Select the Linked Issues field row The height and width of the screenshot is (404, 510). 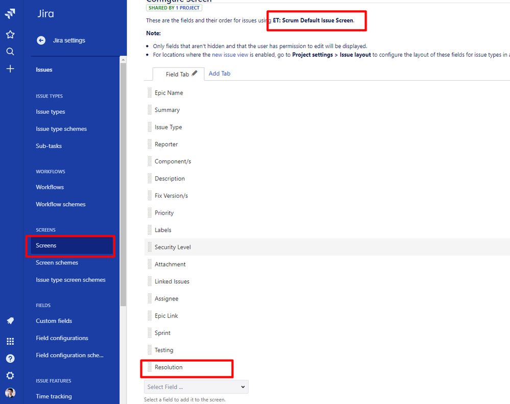click(327, 281)
